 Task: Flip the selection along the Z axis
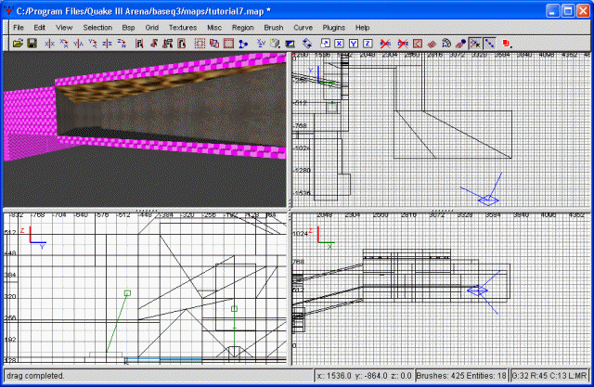point(107,44)
